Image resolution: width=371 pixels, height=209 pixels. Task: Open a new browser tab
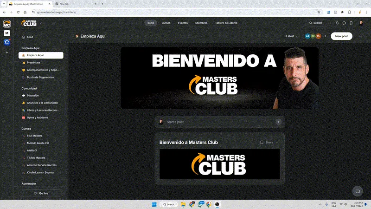pyautogui.click(x=102, y=4)
